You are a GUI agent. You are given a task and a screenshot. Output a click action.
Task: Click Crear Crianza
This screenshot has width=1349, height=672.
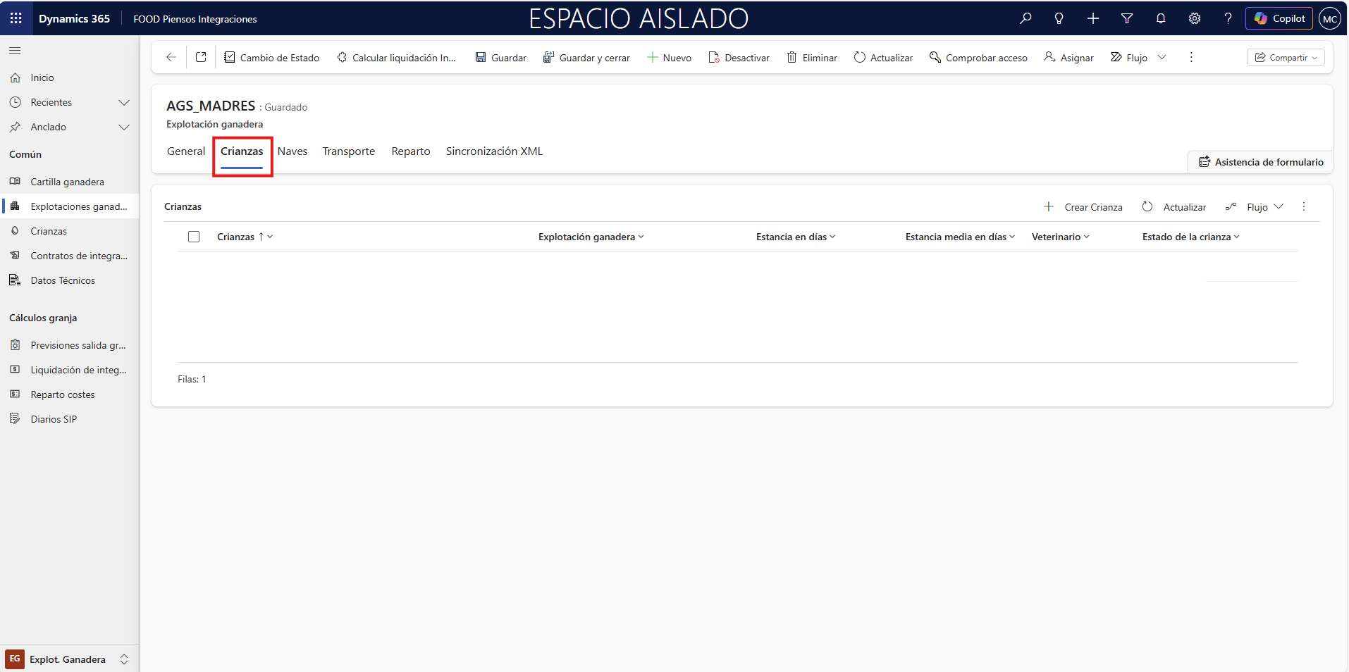point(1093,206)
